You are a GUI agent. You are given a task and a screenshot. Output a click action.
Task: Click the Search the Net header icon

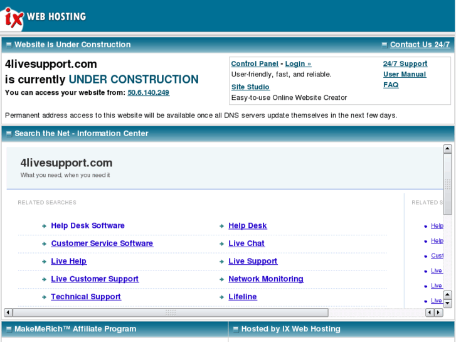[9, 134]
